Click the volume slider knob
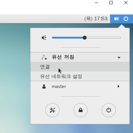Image resolution: width=133 pixels, height=133 pixels. click(x=85, y=38)
